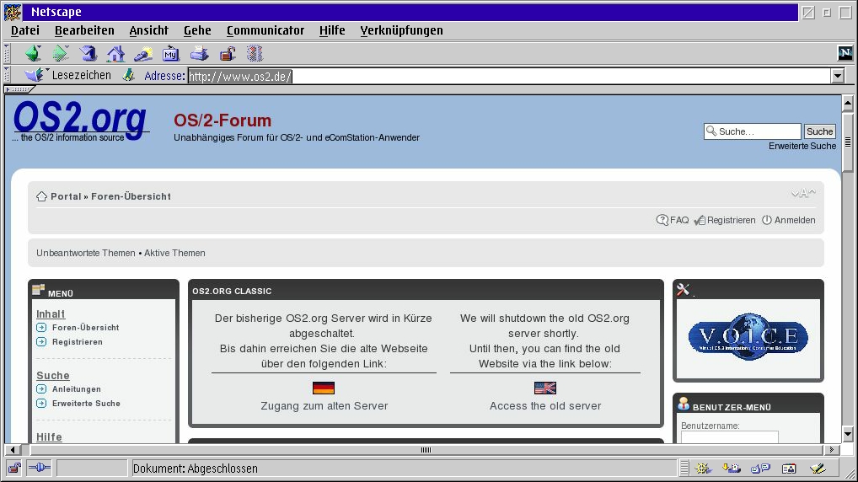Click Erweiterte Suche in the Menü sidebar

86,404
